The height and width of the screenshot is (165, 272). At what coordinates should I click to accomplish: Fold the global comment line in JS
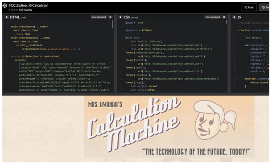coord(238,23)
